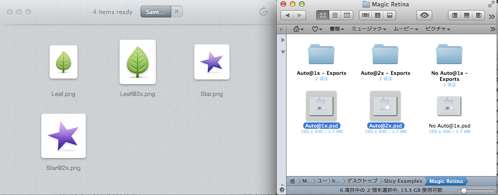Click the X button beside Save
The width and height of the screenshot is (498, 195).
pos(177,12)
